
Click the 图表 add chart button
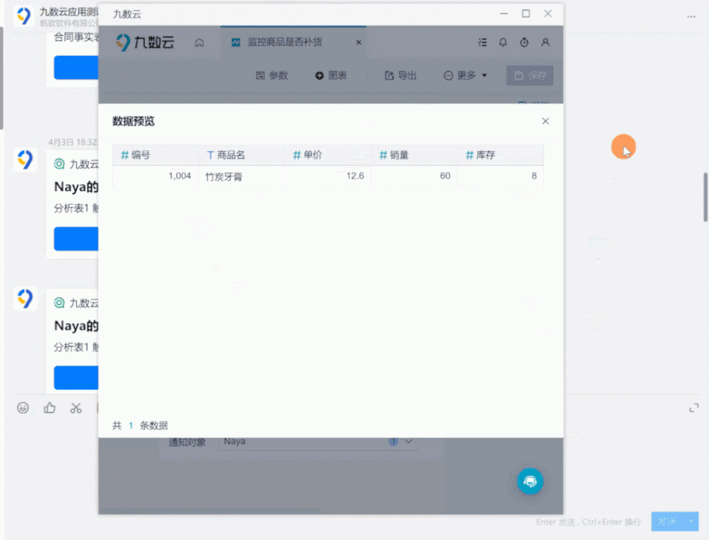pyautogui.click(x=331, y=75)
